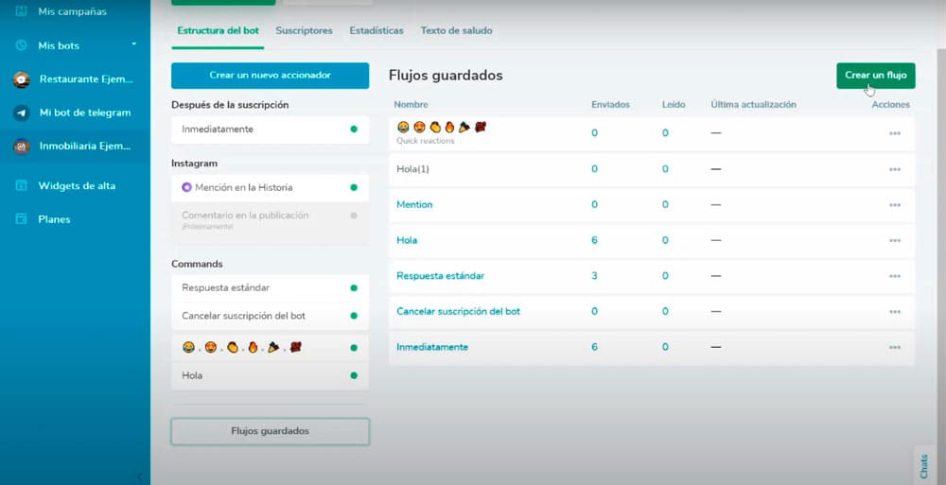946x485 pixels.
Task: Select the Telegram bot icon in sidebar
Action: [21, 113]
